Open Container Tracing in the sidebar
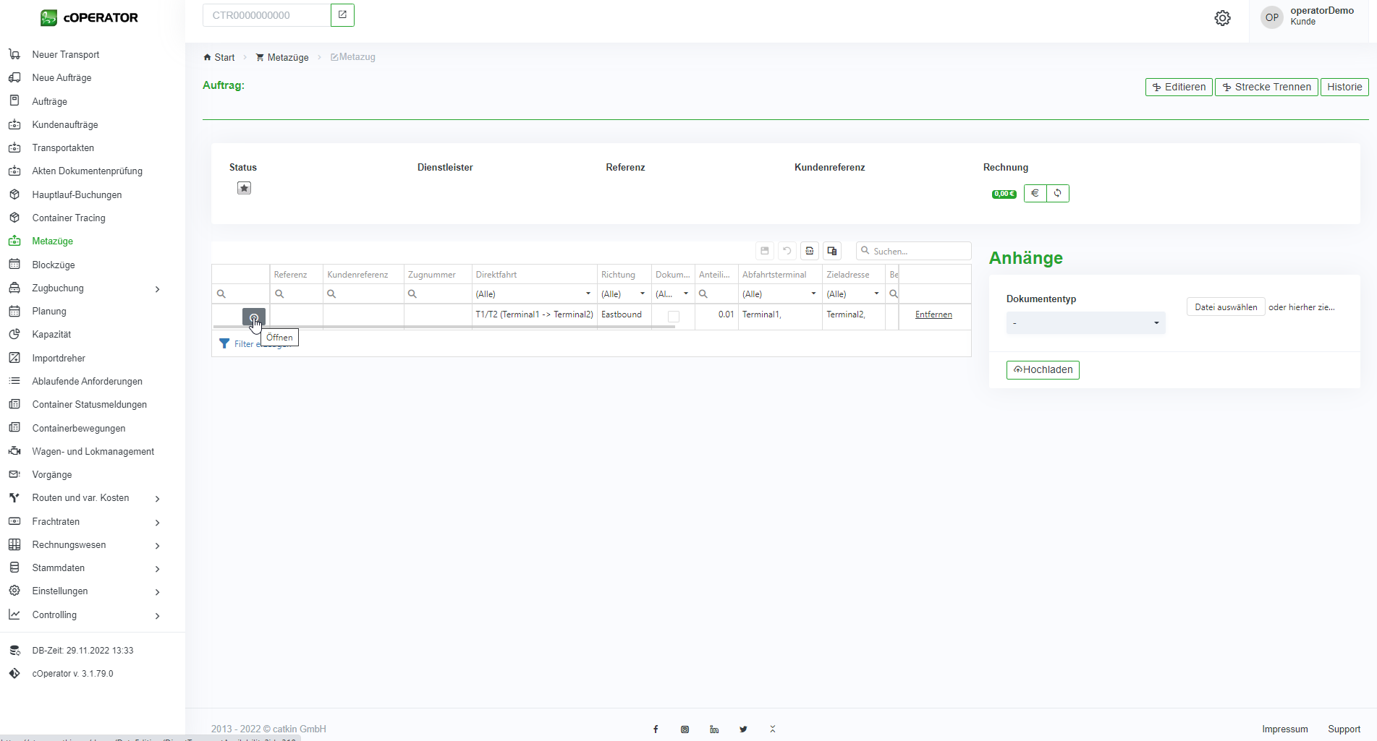Image resolution: width=1377 pixels, height=741 pixels. (x=69, y=218)
